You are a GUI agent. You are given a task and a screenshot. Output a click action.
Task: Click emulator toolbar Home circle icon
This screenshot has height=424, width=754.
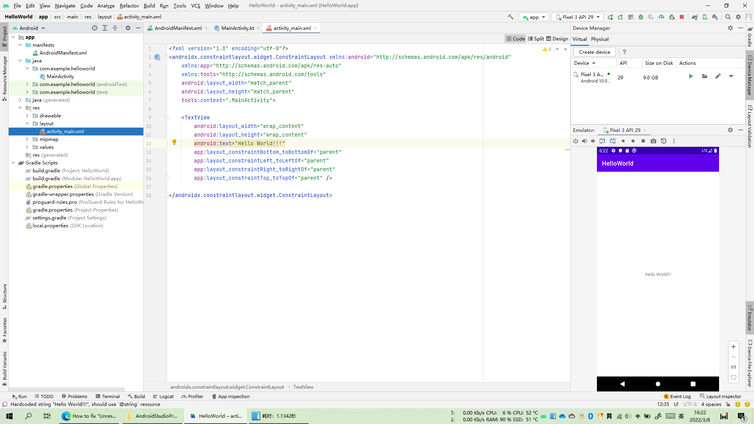[633, 141]
